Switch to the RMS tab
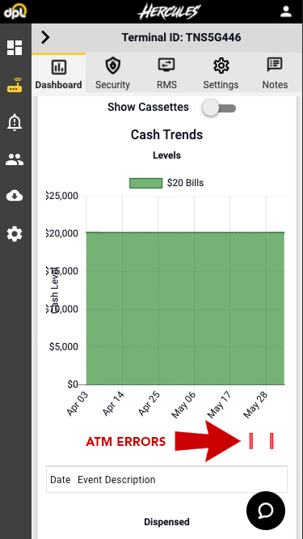Image resolution: width=303 pixels, height=539 pixels. [166, 73]
